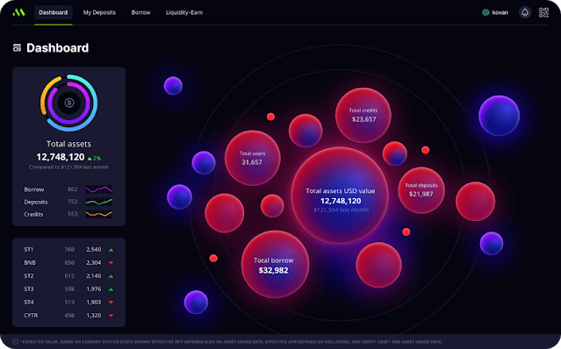Image resolution: width=561 pixels, height=349 pixels.
Task: Click the kovan network label
Action: [500, 12]
